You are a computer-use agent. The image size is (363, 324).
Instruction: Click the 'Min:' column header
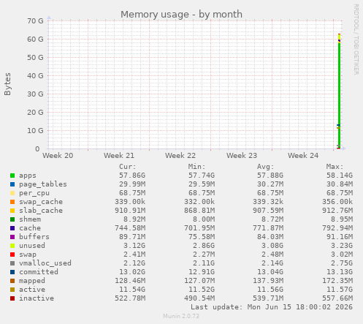coord(196,167)
